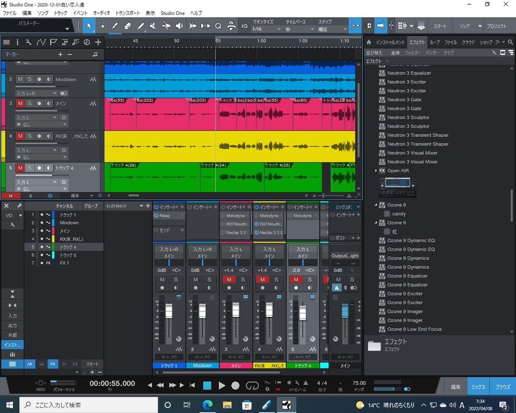The image size is (516, 413).
Task: Choose the Mute tool
Action: pyautogui.click(x=153, y=26)
